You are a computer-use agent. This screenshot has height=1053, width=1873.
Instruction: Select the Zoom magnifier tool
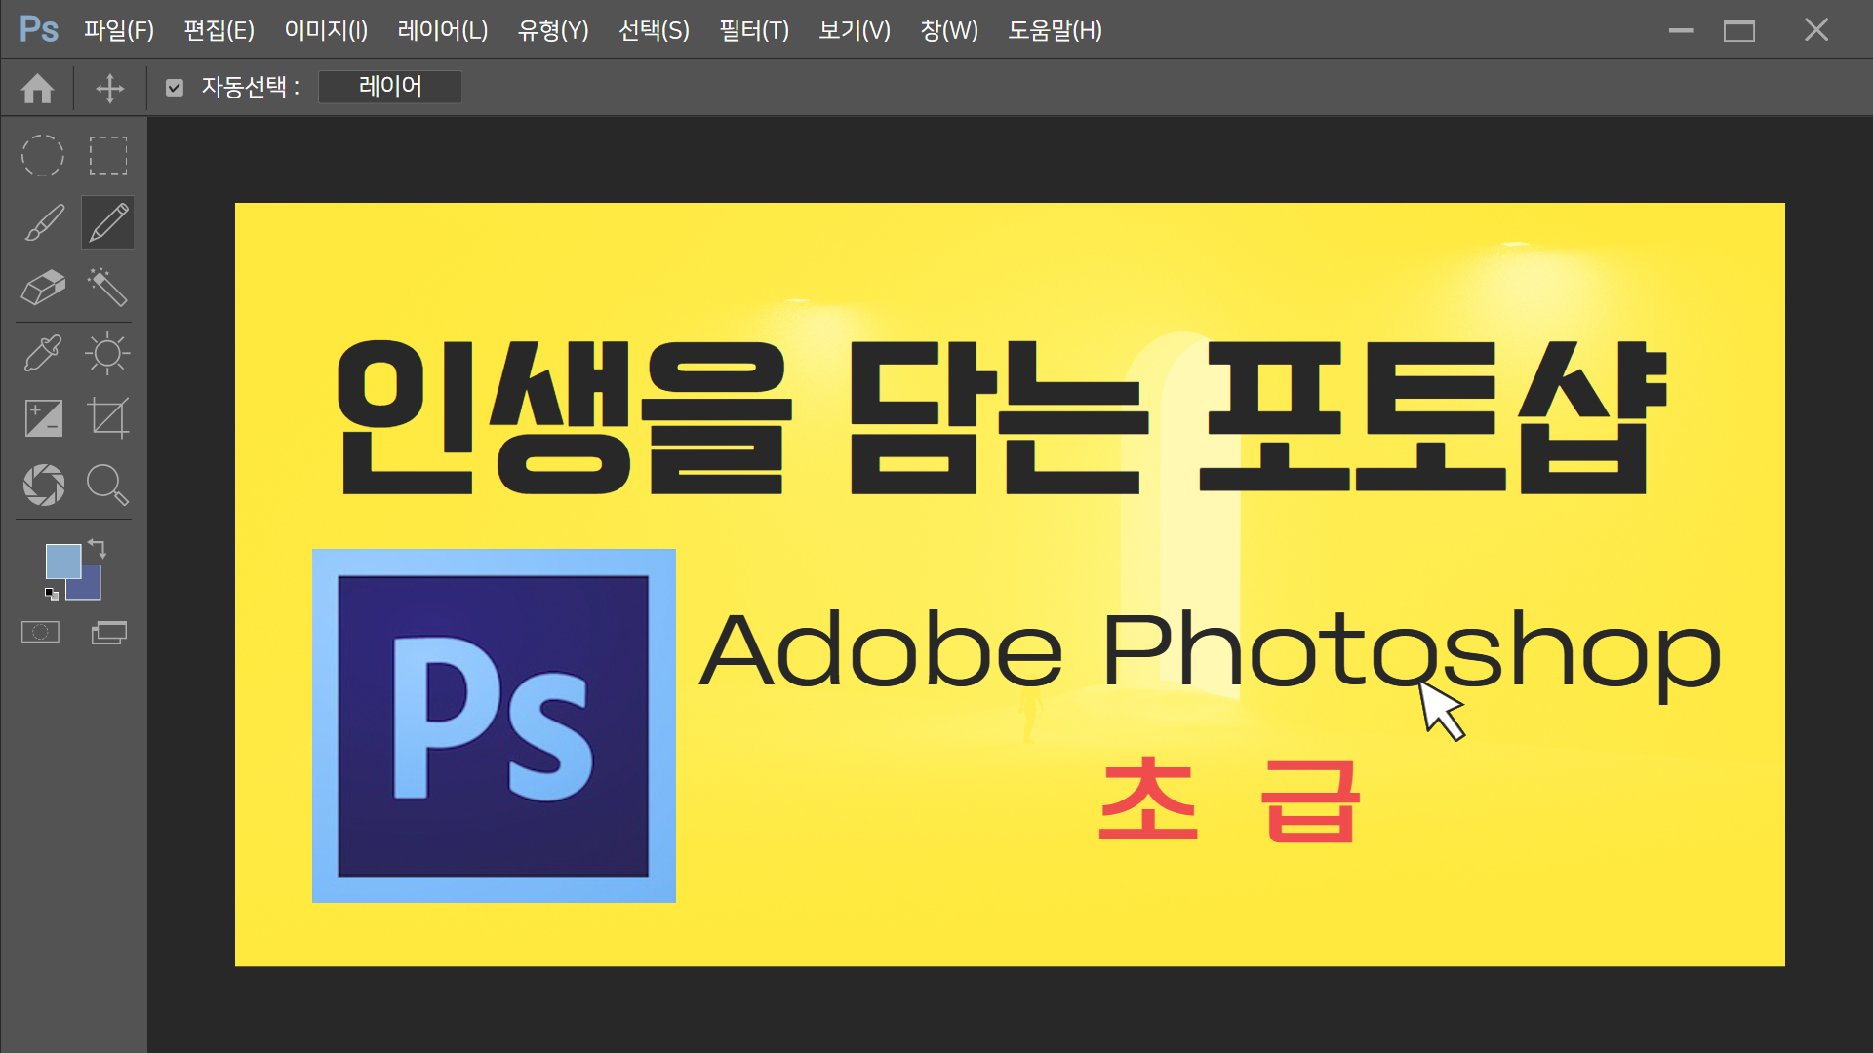[107, 485]
